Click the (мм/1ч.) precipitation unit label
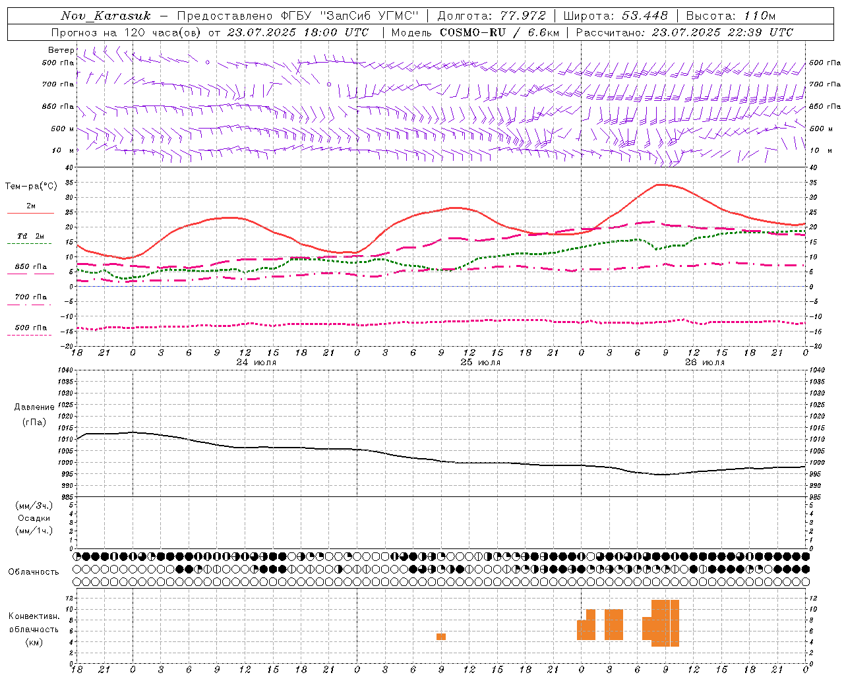This screenshot has height=675, width=844. 34,531
